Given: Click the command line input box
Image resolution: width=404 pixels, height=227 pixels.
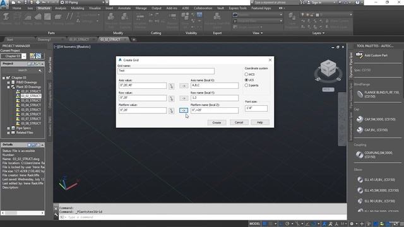Looking at the screenshot, I should click(x=203, y=217).
